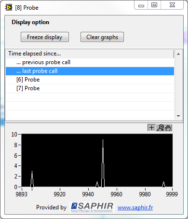Click the Clear graphs button
This screenshot has height=219, width=188.
click(102, 37)
